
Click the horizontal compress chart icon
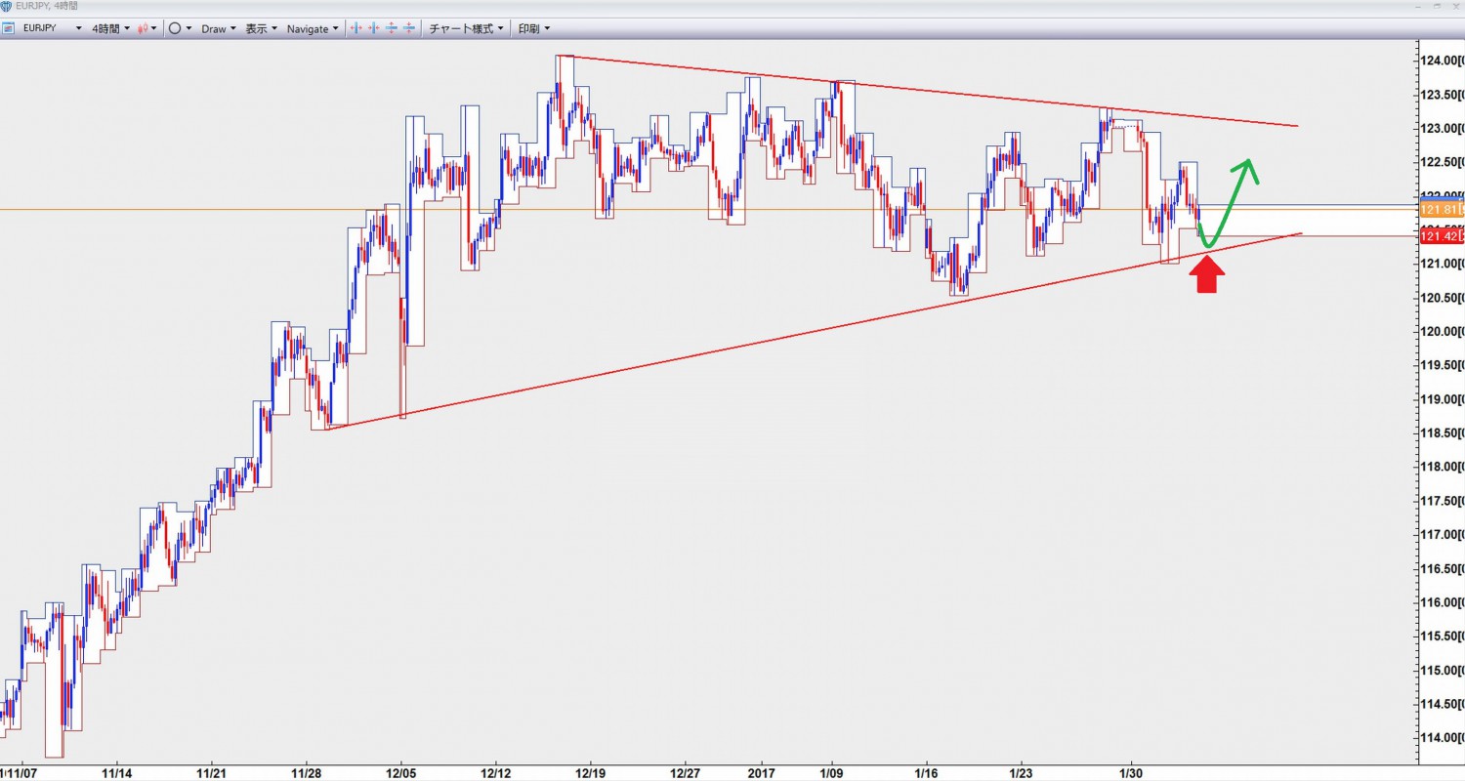(x=374, y=28)
